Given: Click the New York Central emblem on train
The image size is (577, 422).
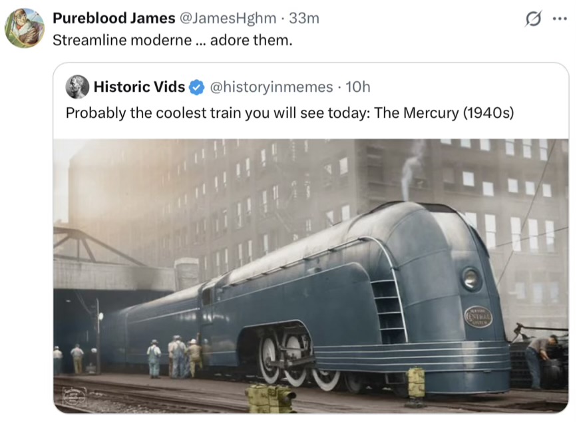Looking at the screenshot, I should 478,316.
